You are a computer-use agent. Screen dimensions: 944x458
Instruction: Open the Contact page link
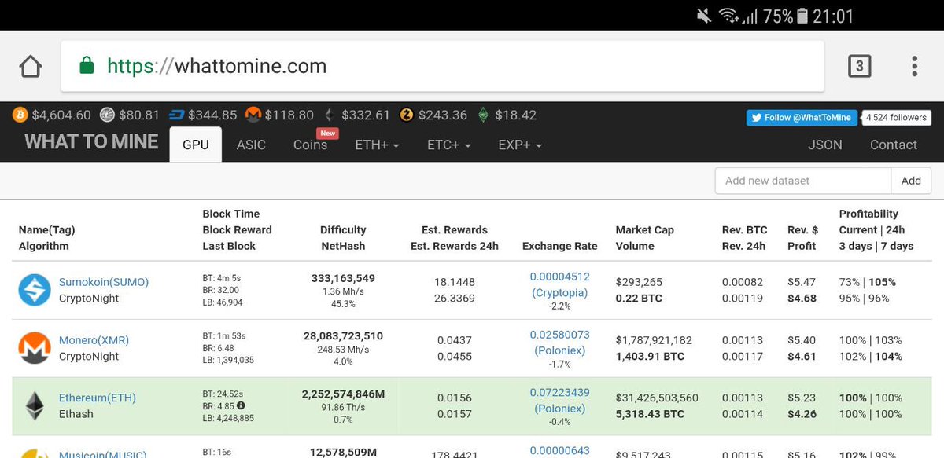click(893, 145)
